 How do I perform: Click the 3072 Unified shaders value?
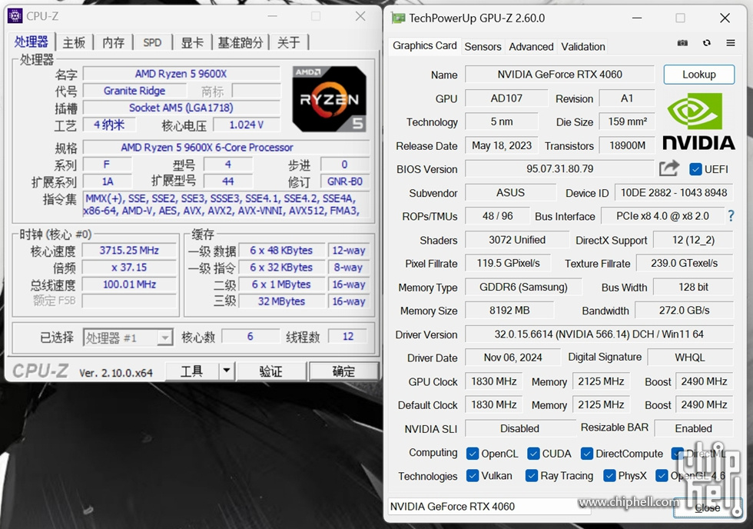516,240
